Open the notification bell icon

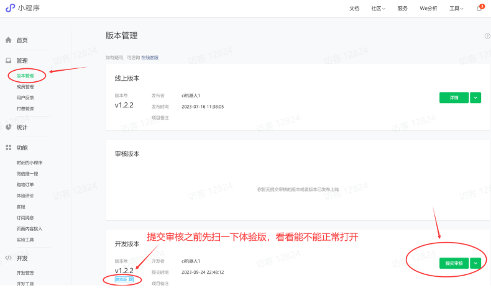[479, 9]
